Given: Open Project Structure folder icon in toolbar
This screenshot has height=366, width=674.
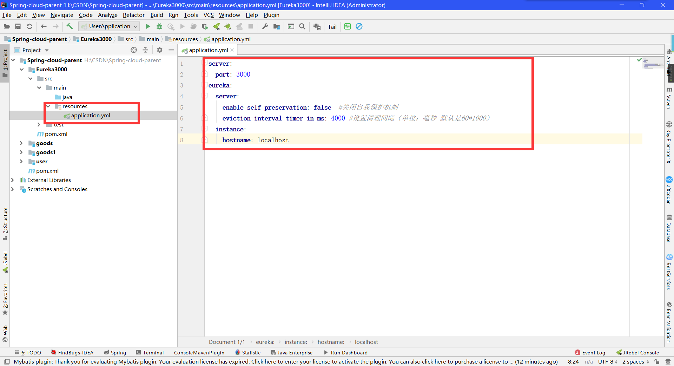Looking at the screenshot, I should click(x=277, y=26).
